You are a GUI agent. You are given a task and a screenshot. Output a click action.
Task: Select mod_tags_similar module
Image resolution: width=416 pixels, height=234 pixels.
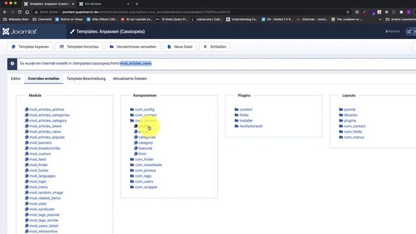[x=42, y=220]
